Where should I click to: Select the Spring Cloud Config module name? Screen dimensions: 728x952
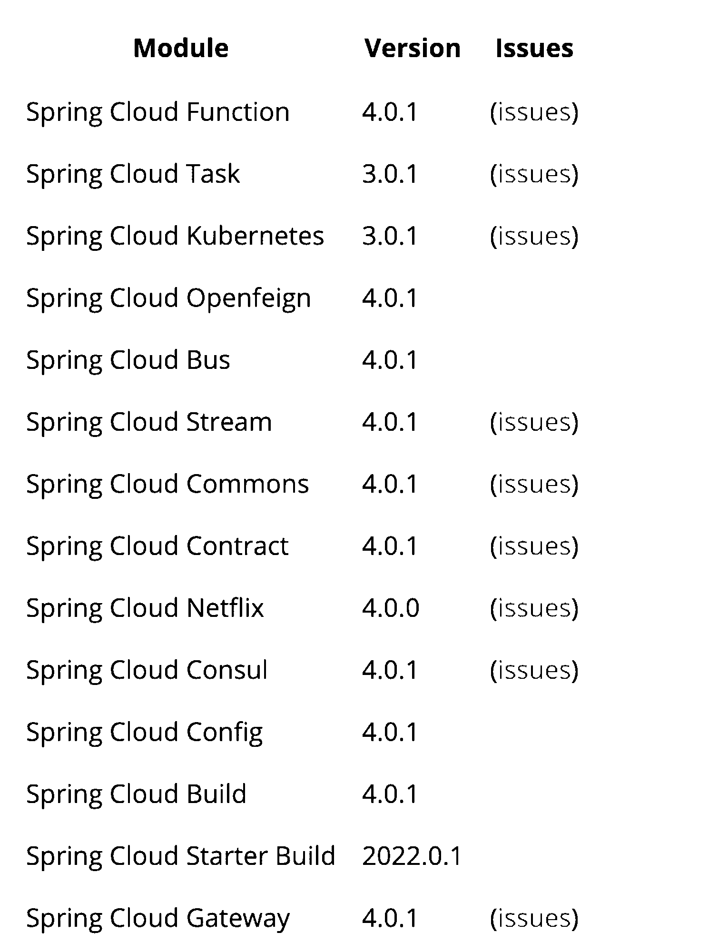(x=144, y=733)
